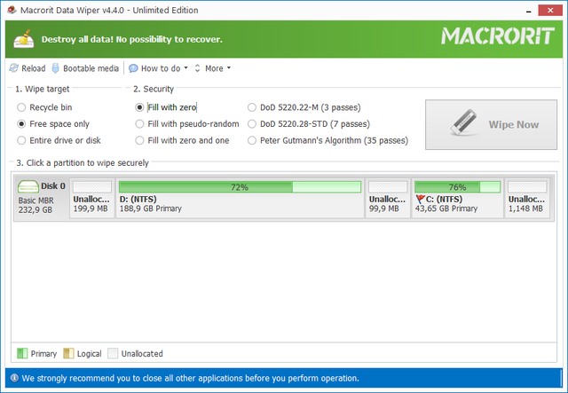Viewport: 568px width, 393px height.
Task: Open the How to do dropdown arrow
Action: coord(185,67)
